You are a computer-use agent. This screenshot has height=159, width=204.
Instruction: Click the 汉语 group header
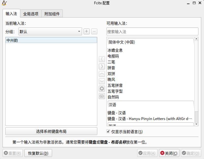(151, 105)
